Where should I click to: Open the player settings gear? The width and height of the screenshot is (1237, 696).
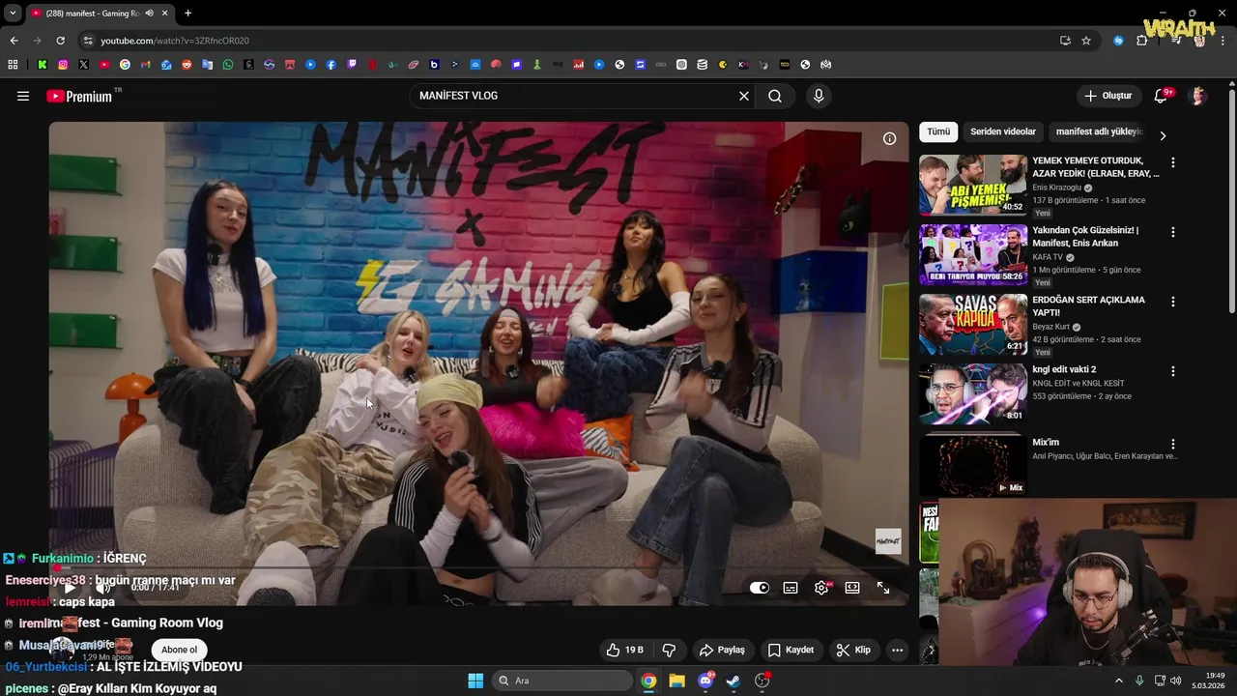pyautogui.click(x=821, y=588)
